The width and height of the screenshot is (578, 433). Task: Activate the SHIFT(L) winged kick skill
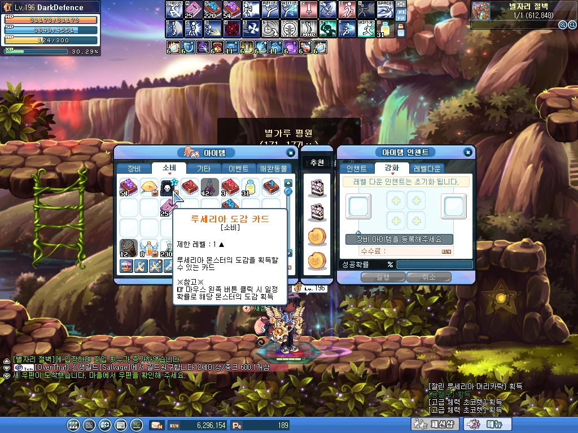click(289, 10)
